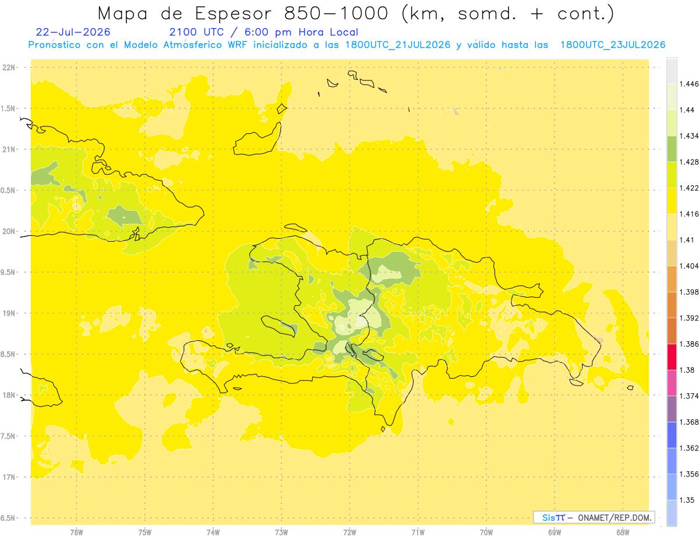Click the 'SisTT - ONAMET/REP.DOM.' logo box

[594, 517]
